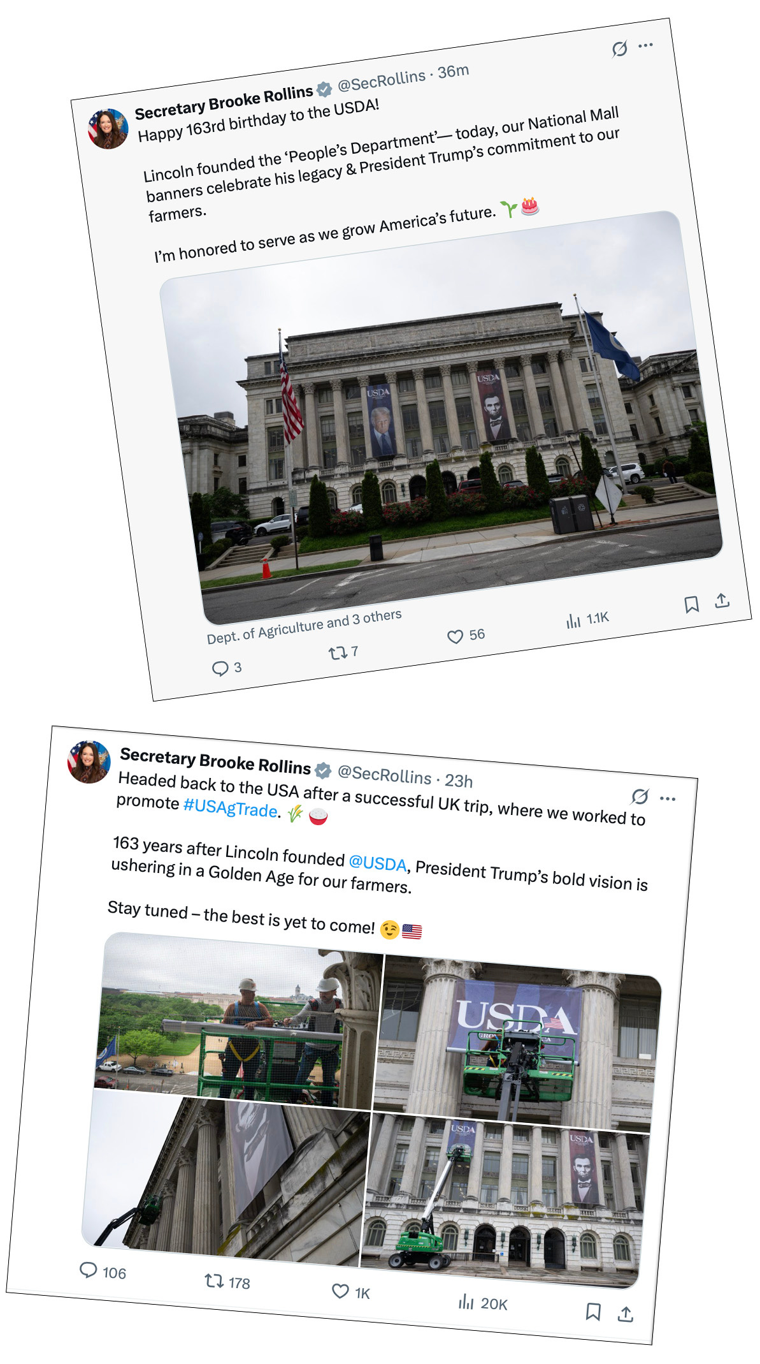
Task: Open the #USAgTrade hashtag link
Action: [231, 808]
